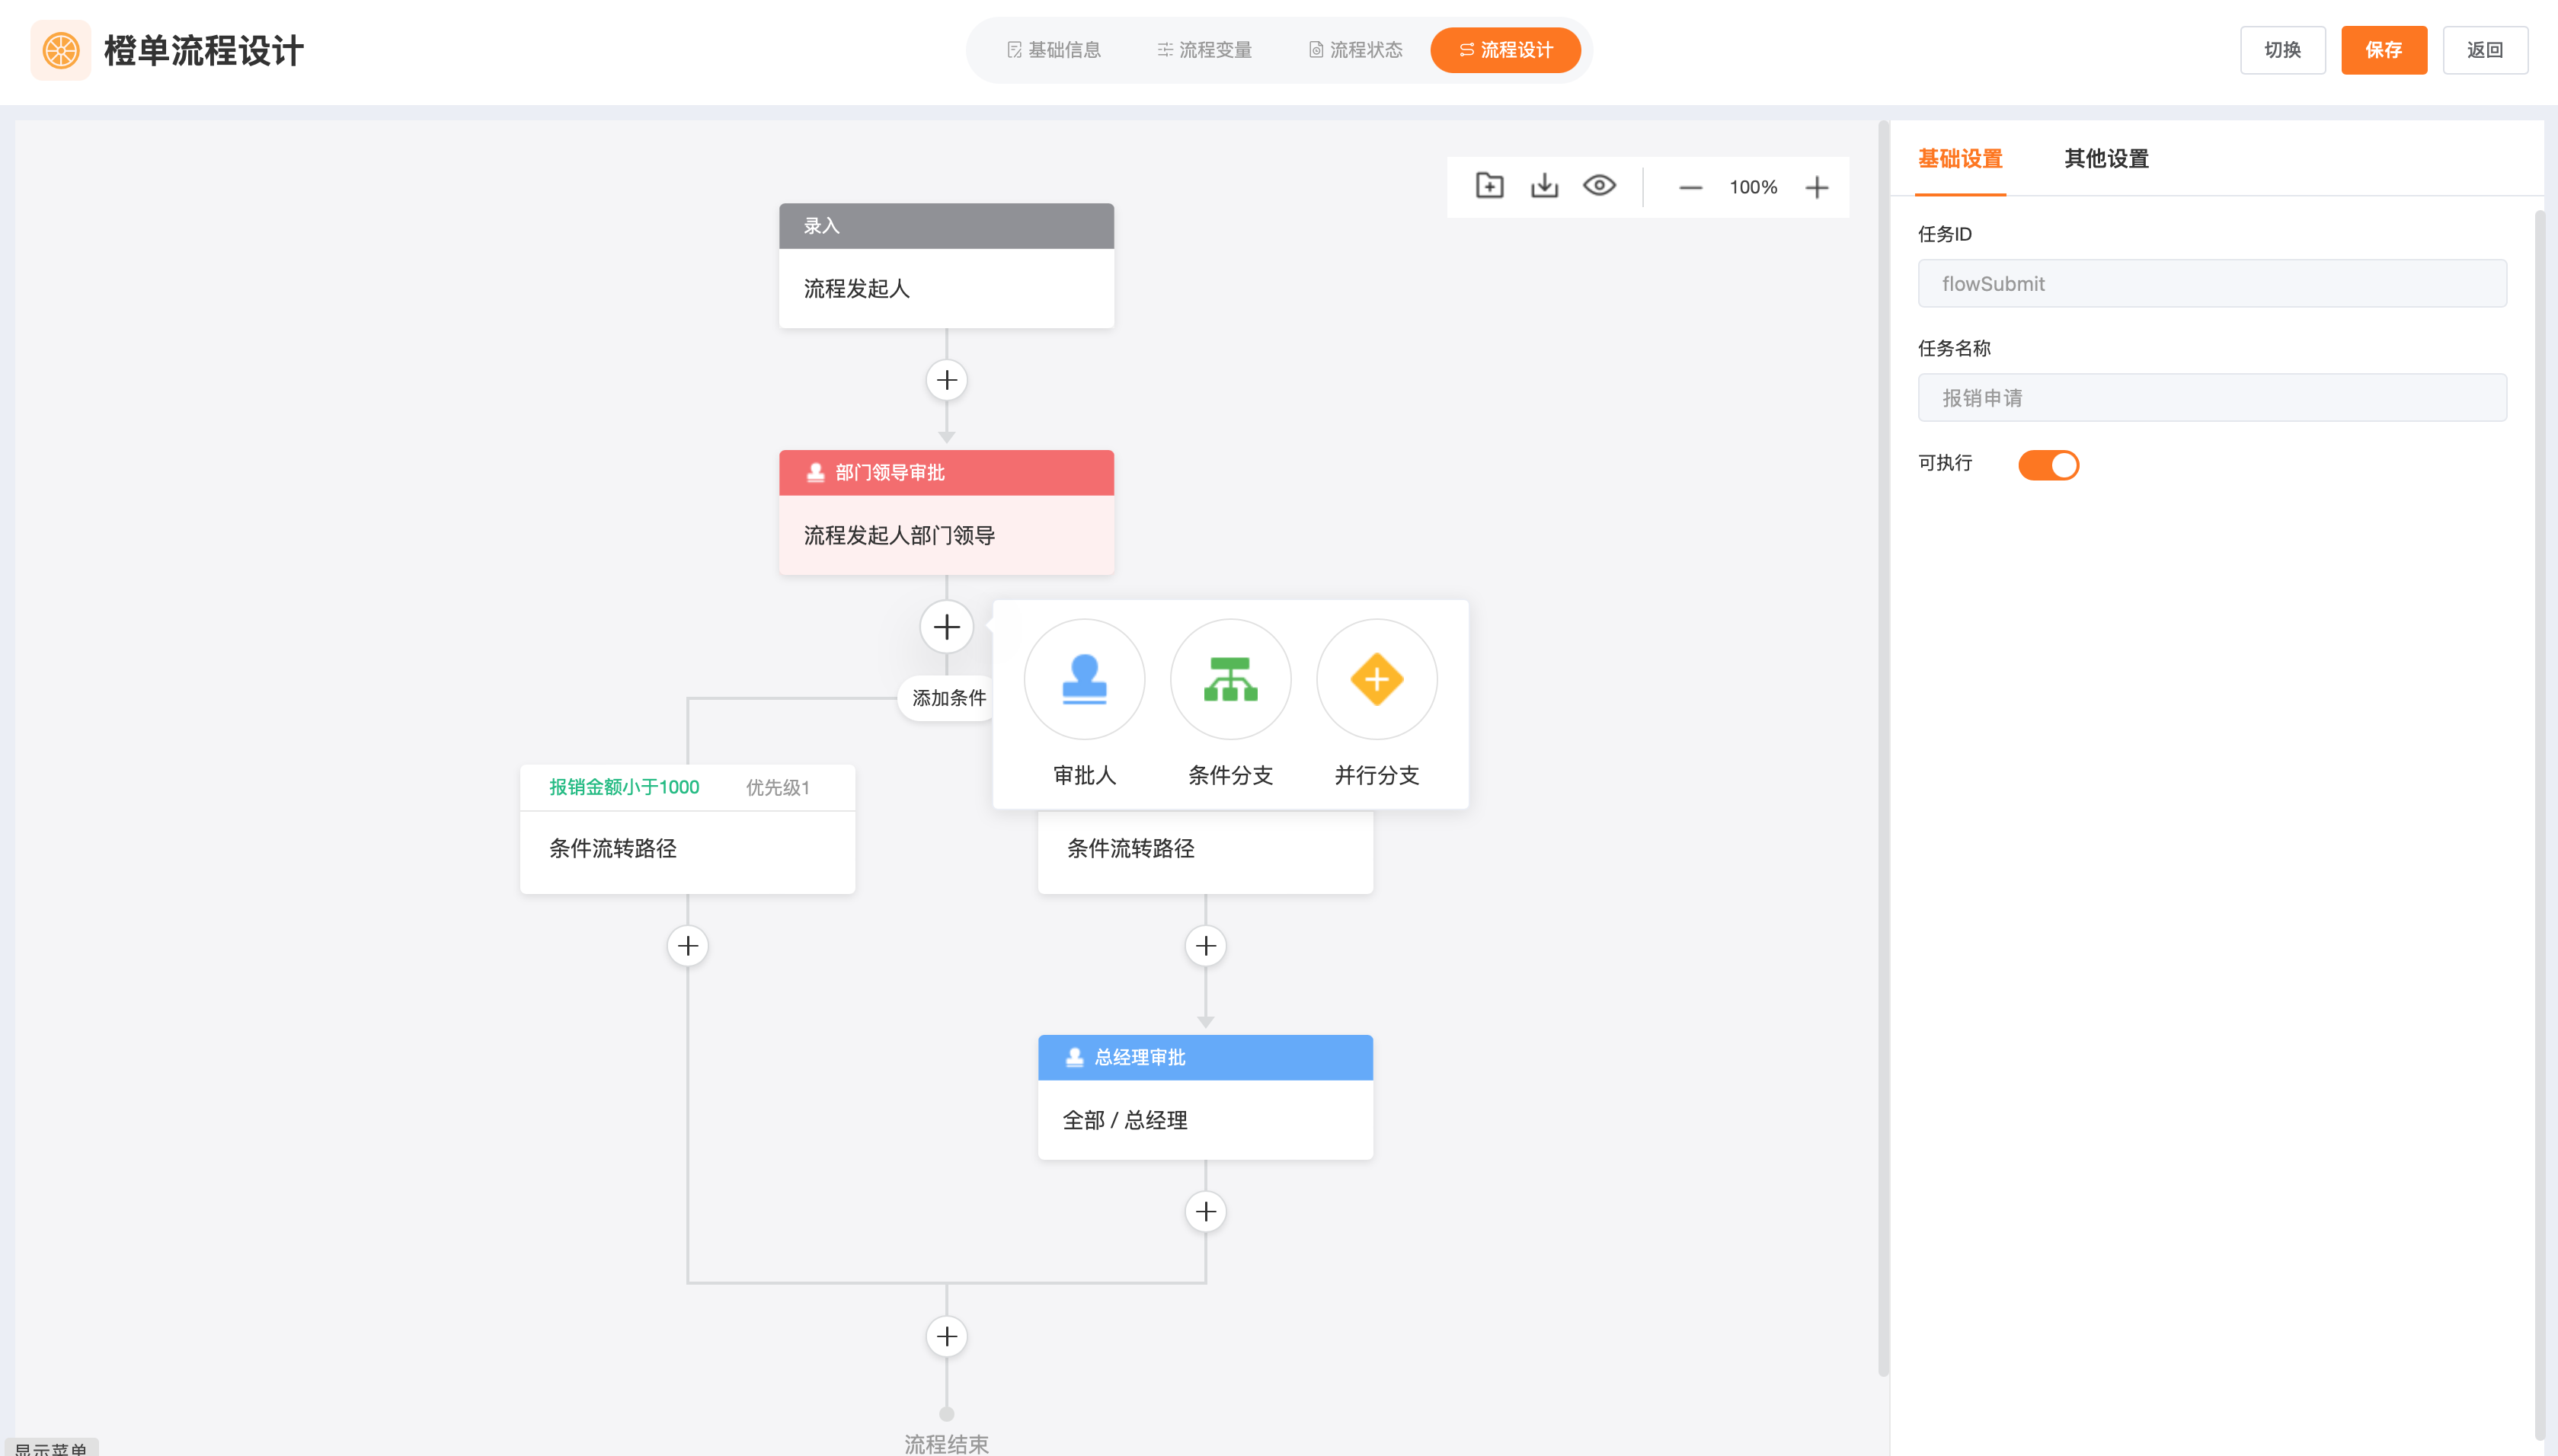
Task: Click plus node below 总经理审批 card
Action: 1205,1211
